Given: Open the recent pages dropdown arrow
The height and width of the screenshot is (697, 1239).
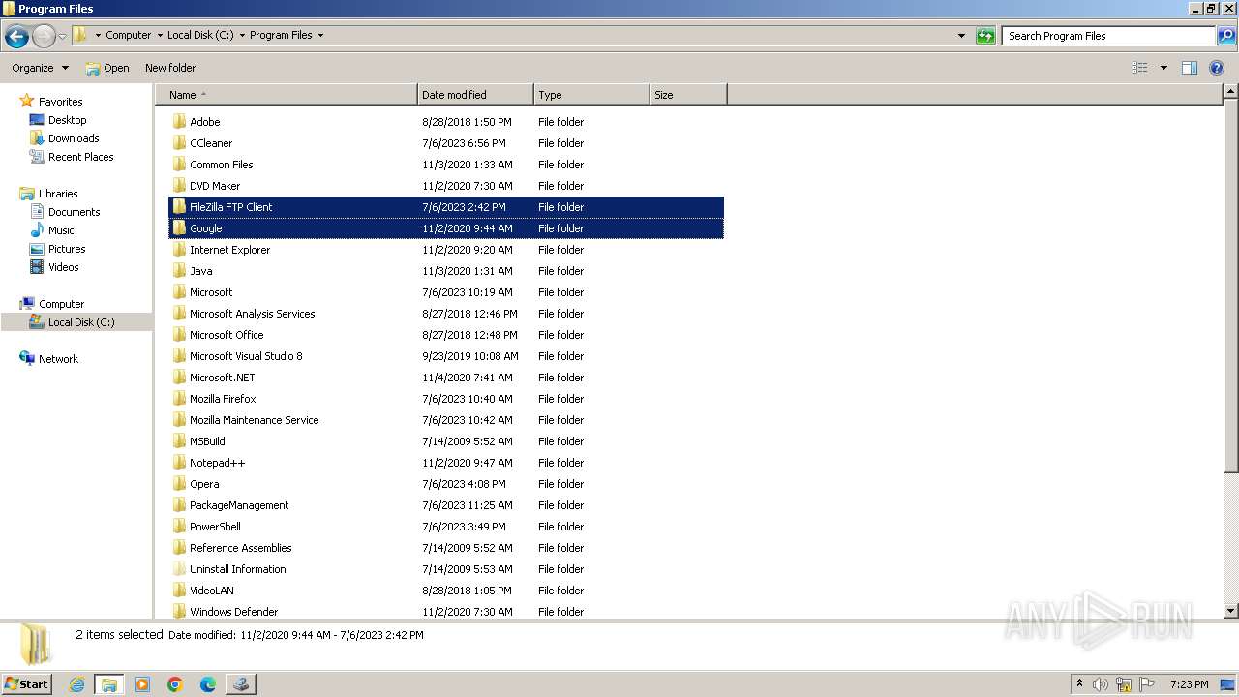Looking at the screenshot, I should click(x=62, y=37).
